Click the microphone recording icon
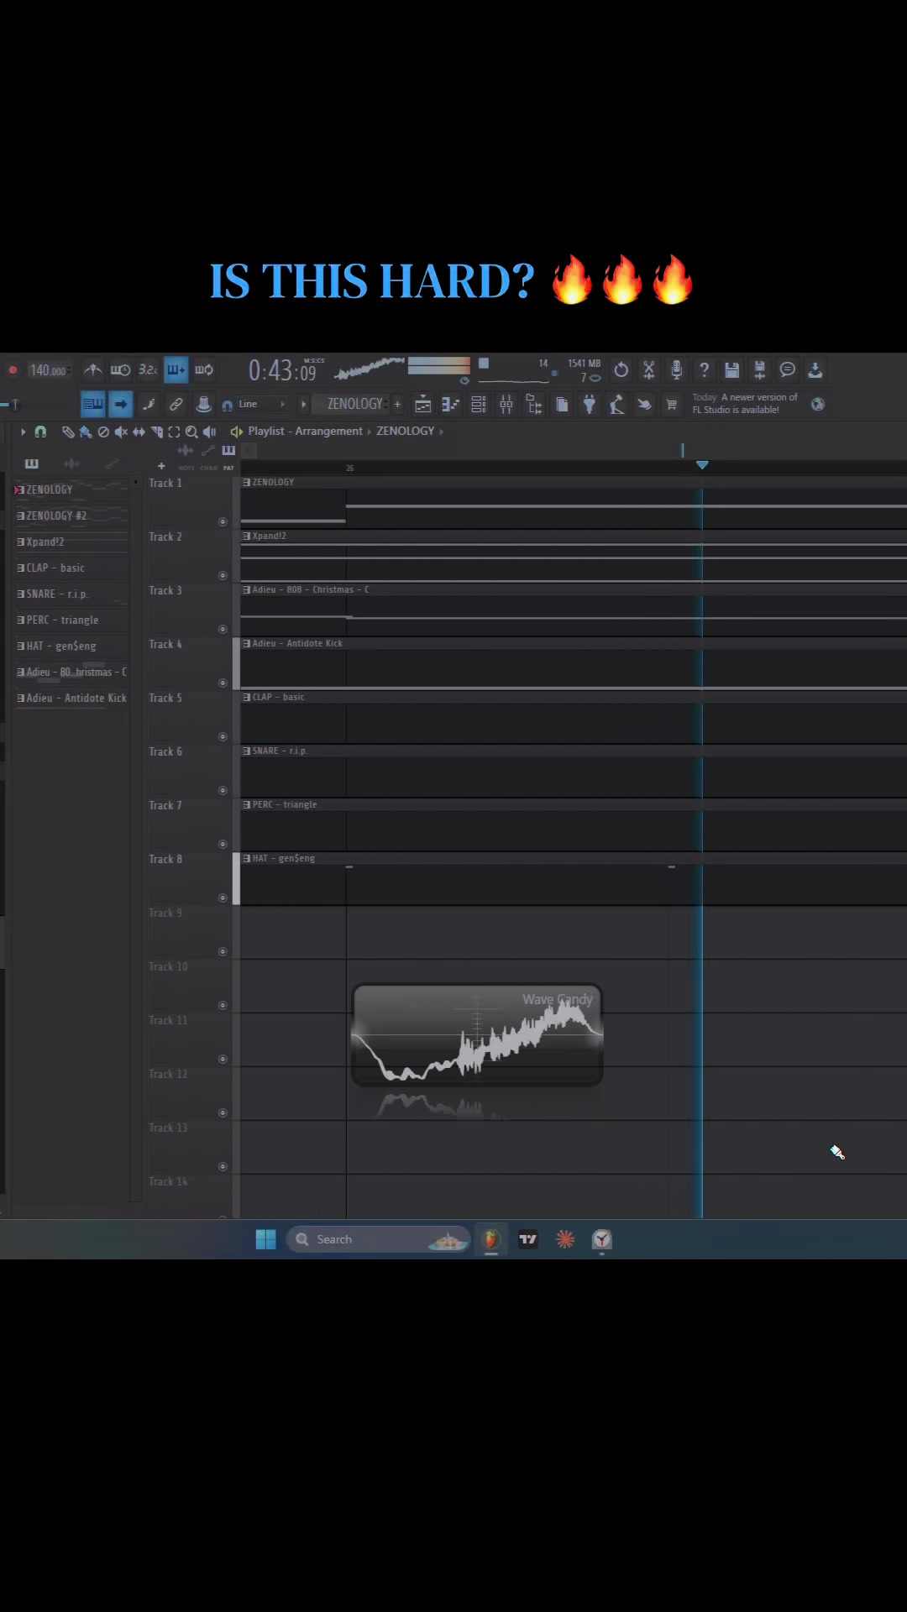 pyautogui.click(x=677, y=369)
